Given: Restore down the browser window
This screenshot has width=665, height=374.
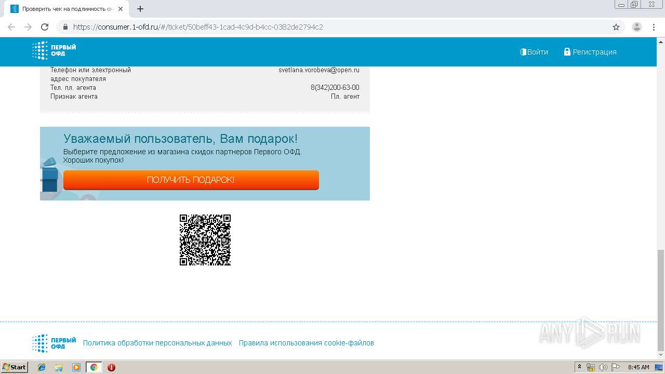Looking at the screenshot, I should pyautogui.click(x=634, y=5).
